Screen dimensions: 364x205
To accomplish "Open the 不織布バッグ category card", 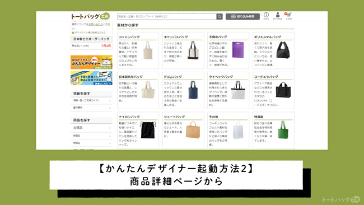I will click(228, 50).
